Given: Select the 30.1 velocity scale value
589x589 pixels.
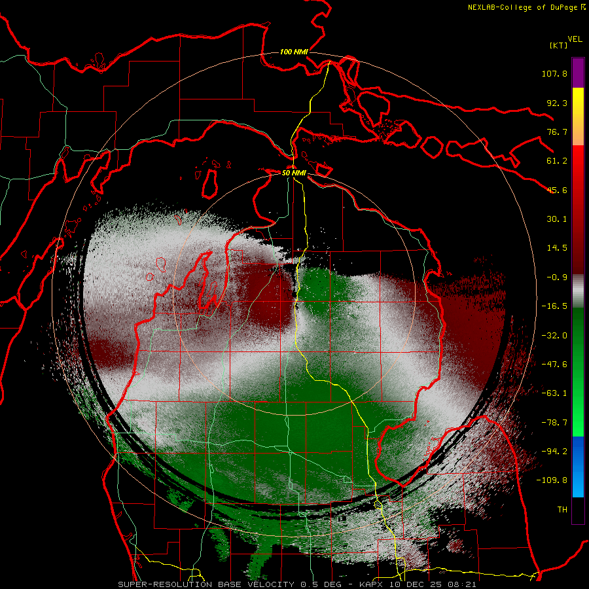Looking at the screenshot, I should pyautogui.click(x=557, y=219).
